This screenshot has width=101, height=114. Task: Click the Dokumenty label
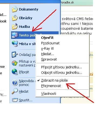[29, 9]
